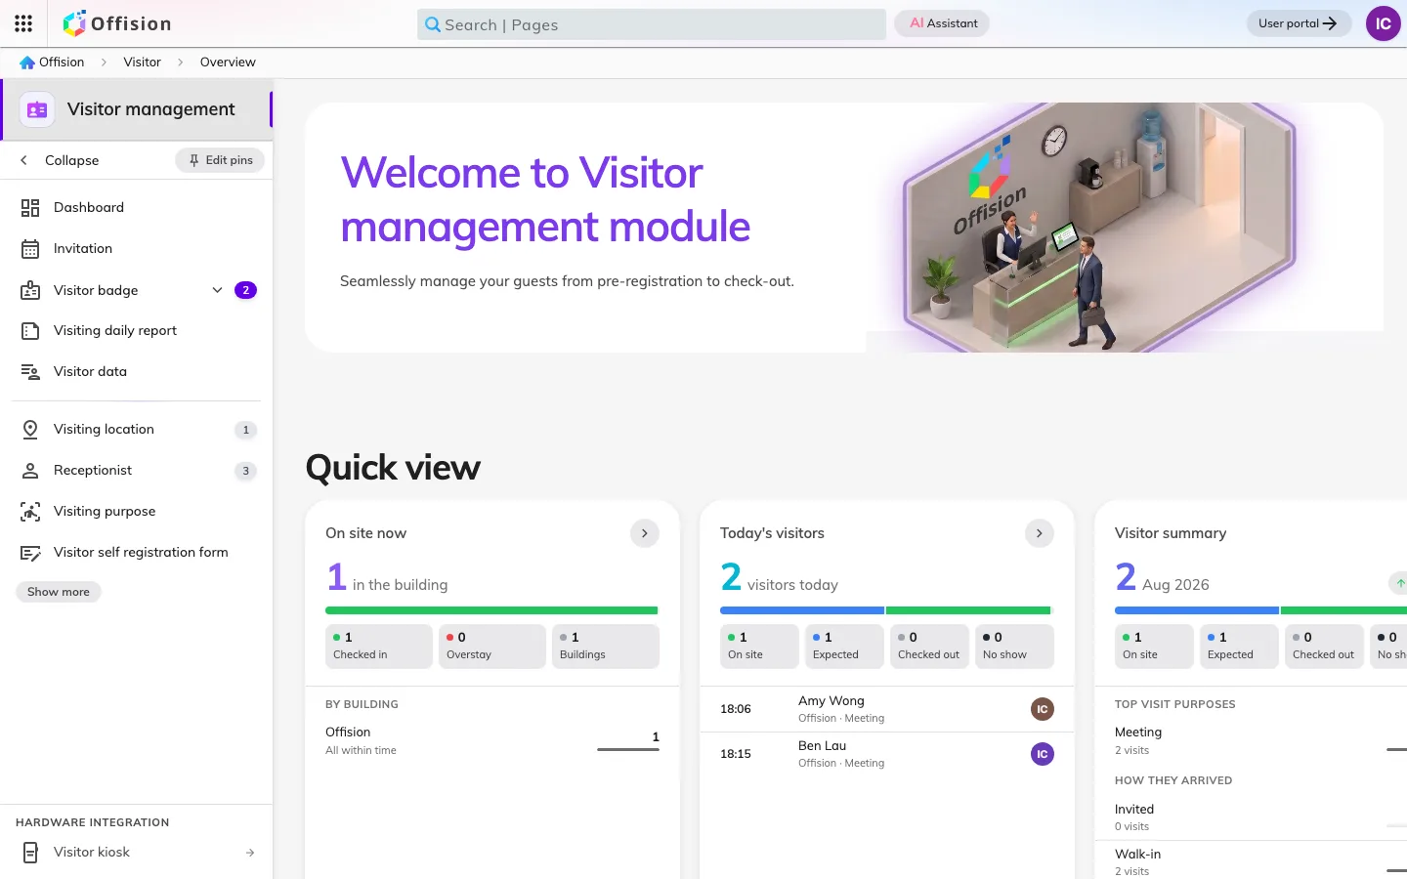Viewport: 1407px width, 879px height.
Task: Open Ben Lau visitor entry
Action: [x=887, y=754]
